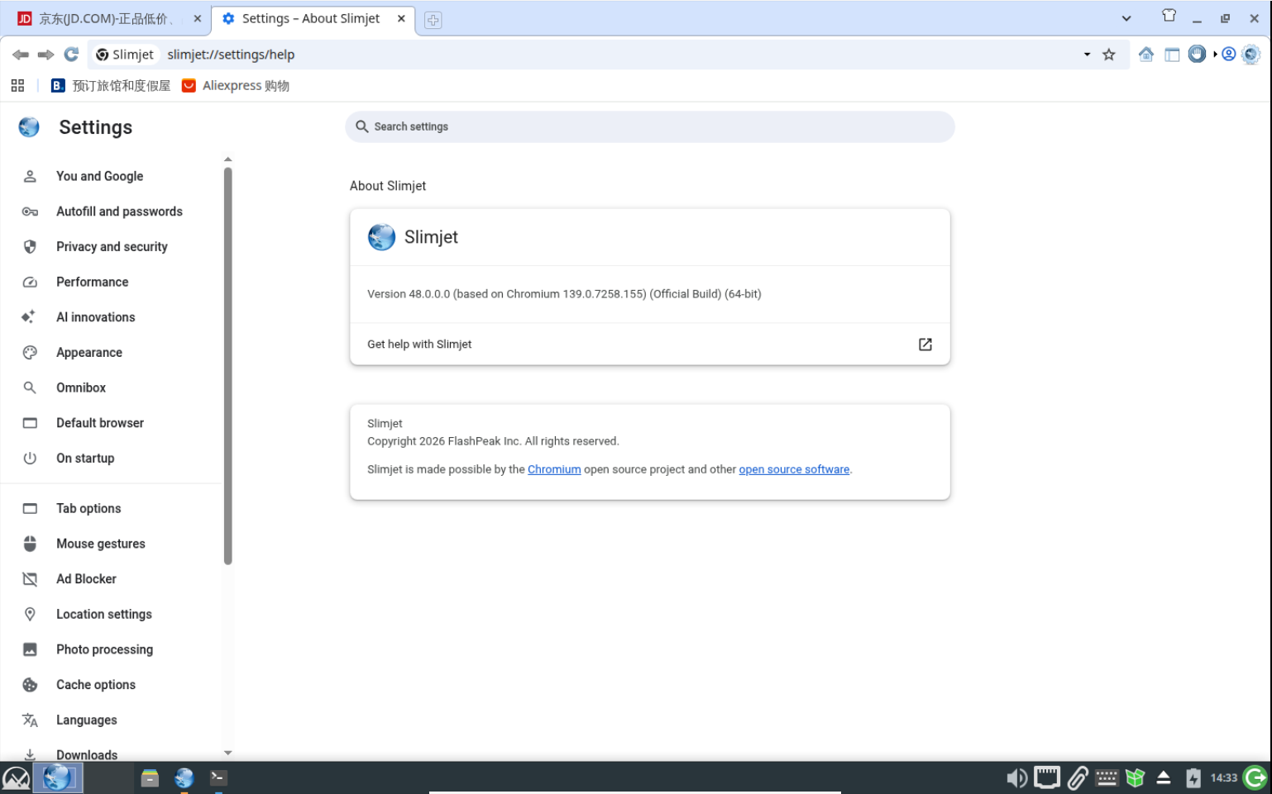The width and height of the screenshot is (1272, 794).
Task: Open Performance settings
Action: tap(92, 282)
